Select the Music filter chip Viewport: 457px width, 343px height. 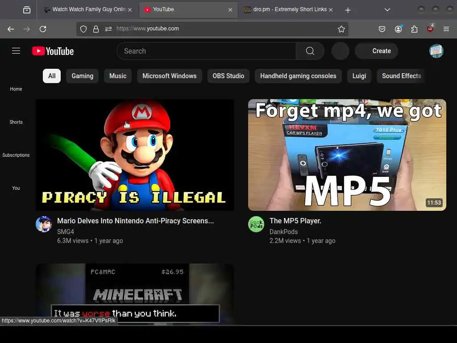coord(118,76)
